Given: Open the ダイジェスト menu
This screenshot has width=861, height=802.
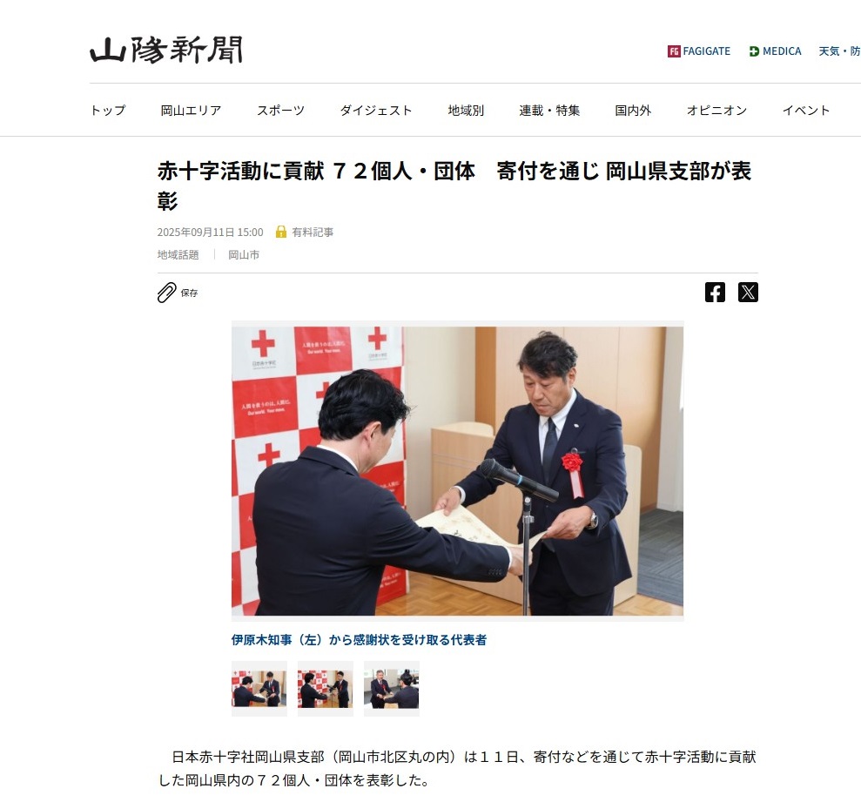Looking at the screenshot, I should coord(376,111).
